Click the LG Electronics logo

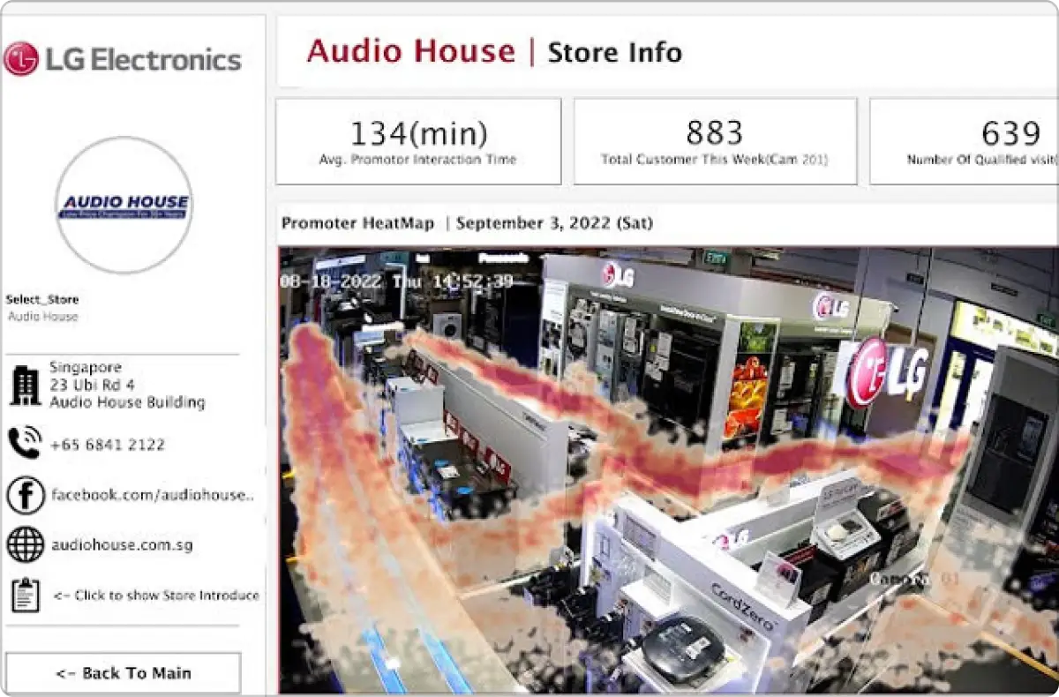pyautogui.click(x=123, y=59)
